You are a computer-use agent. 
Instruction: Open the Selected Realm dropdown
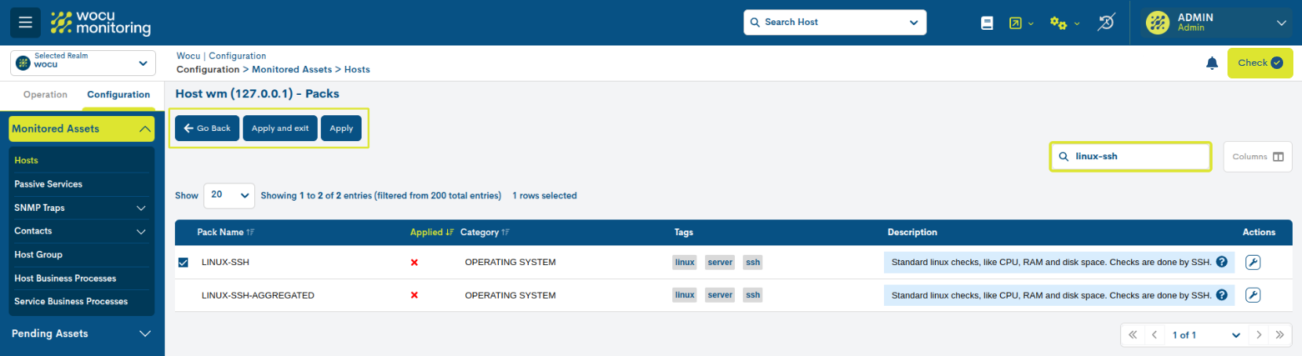83,63
